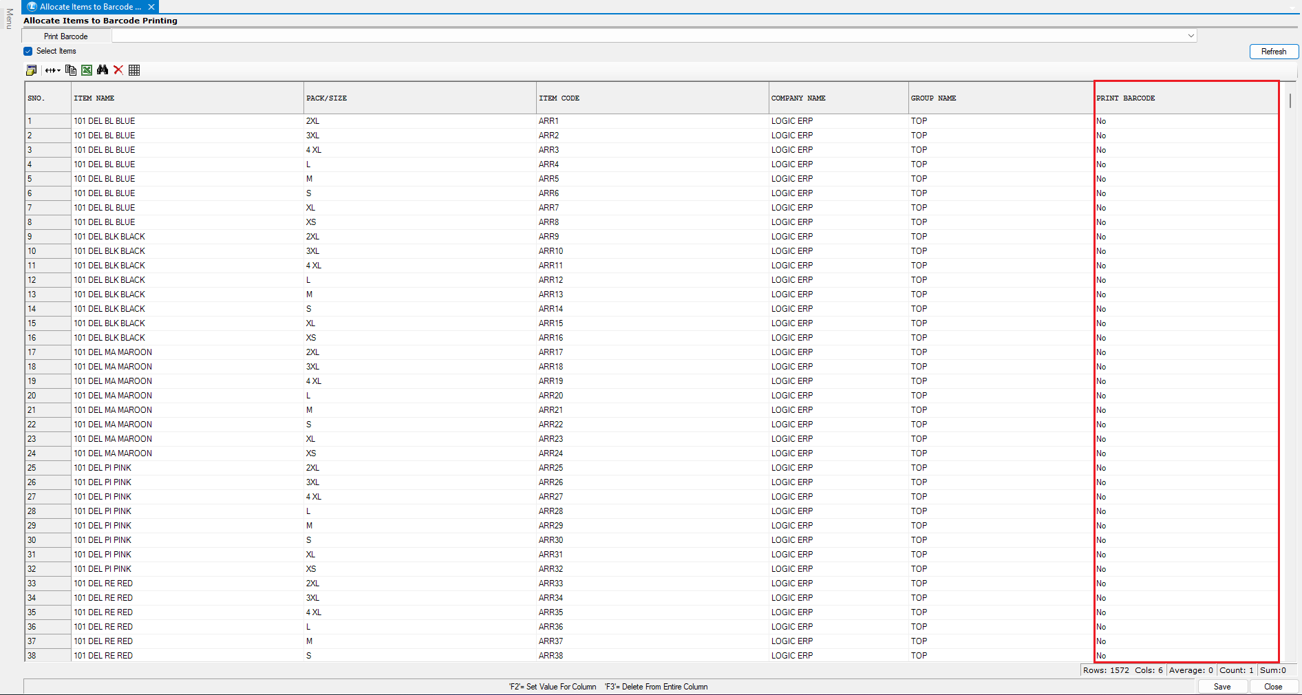Close the Allocate Items to Barcode tab
1302x695 pixels.
(x=151, y=7)
